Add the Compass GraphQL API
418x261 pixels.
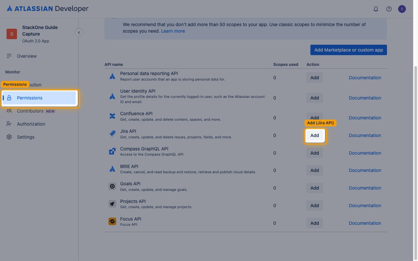click(x=314, y=153)
